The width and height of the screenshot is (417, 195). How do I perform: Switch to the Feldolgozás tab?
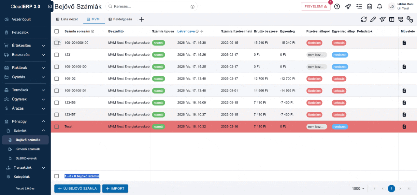(x=120, y=20)
